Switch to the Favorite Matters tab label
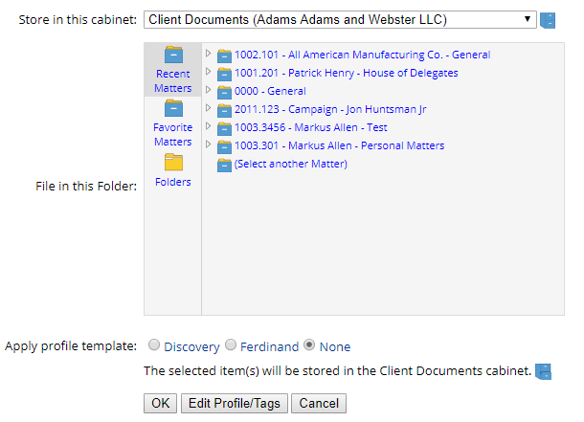 pos(173,134)
